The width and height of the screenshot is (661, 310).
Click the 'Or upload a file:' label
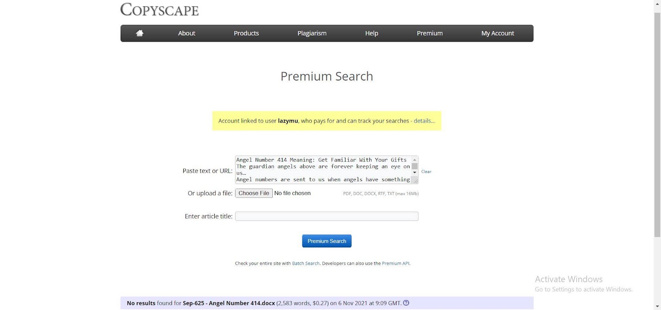click(210, 193)
